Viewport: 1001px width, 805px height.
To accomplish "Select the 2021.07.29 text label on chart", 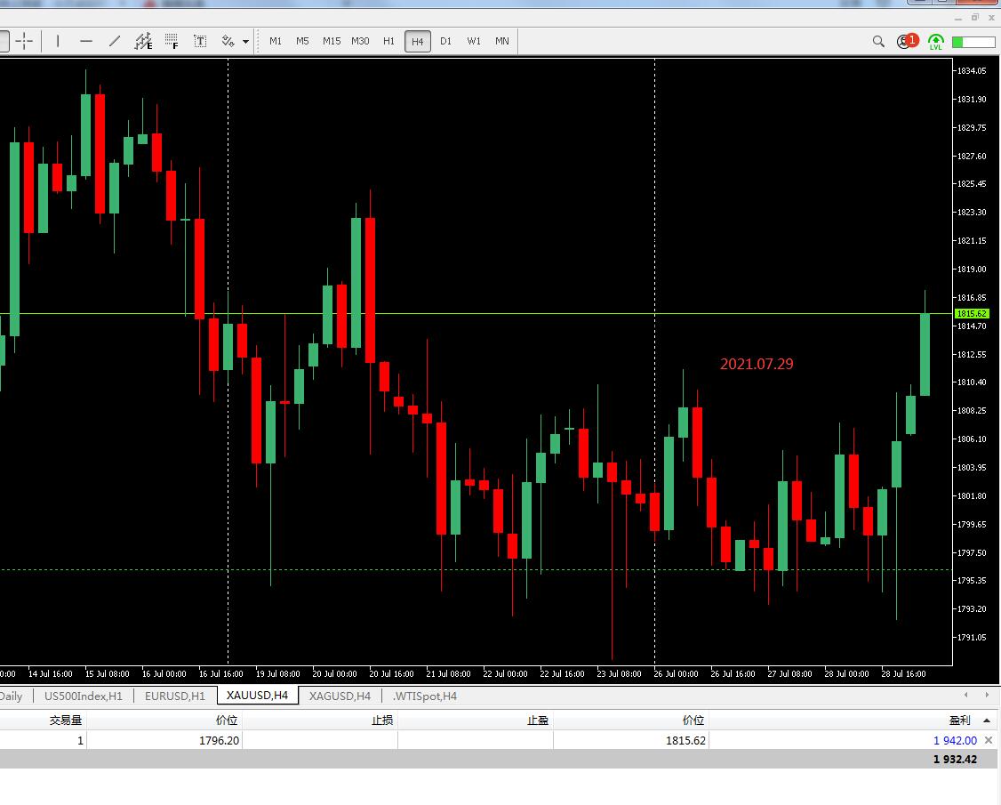I will [757, 364].
